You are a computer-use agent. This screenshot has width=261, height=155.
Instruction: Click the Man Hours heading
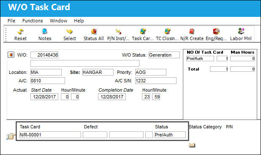[242, 52]
